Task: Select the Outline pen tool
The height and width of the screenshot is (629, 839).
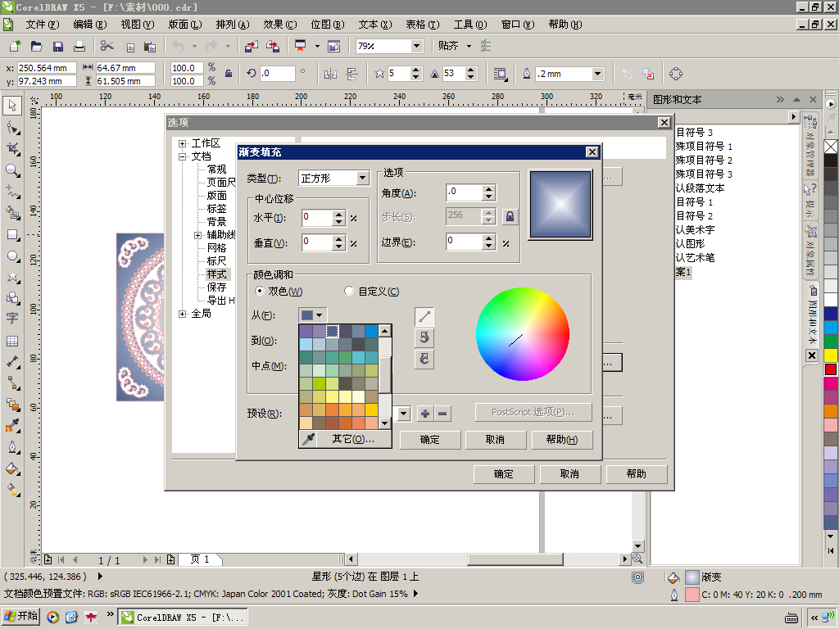Action: [x=12, y=447]
